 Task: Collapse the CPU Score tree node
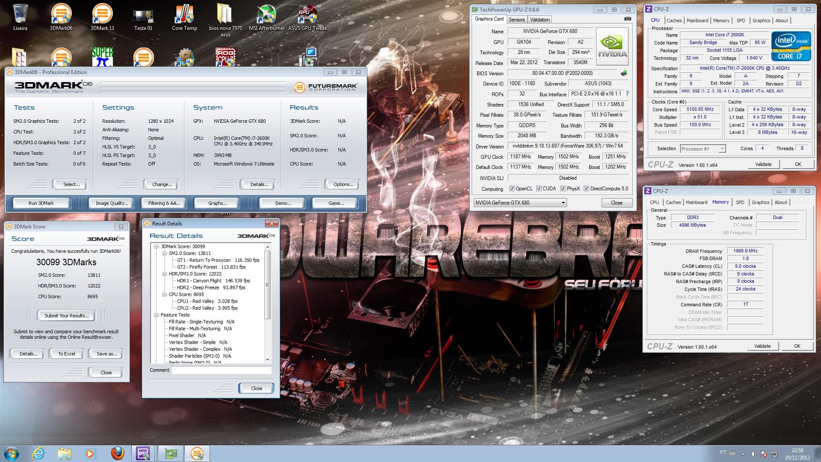[x=165, y=294]
